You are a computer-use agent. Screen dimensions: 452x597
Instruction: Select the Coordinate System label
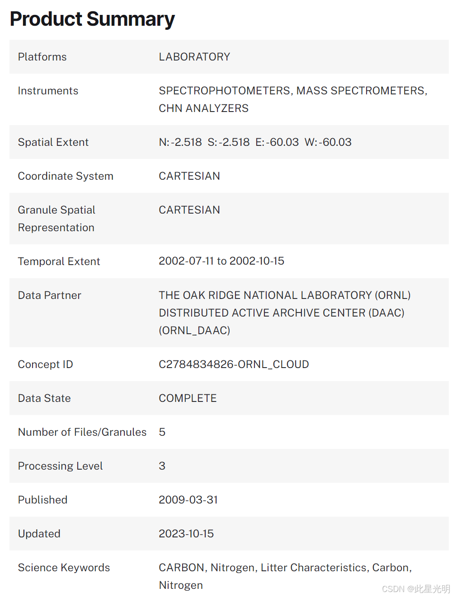66,176
